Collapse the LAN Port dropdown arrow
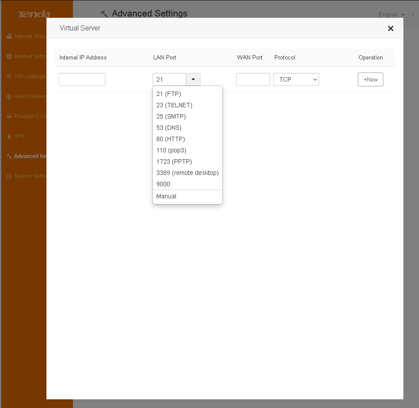The width and height of the screenshot is (419, 408). [193, 79]
